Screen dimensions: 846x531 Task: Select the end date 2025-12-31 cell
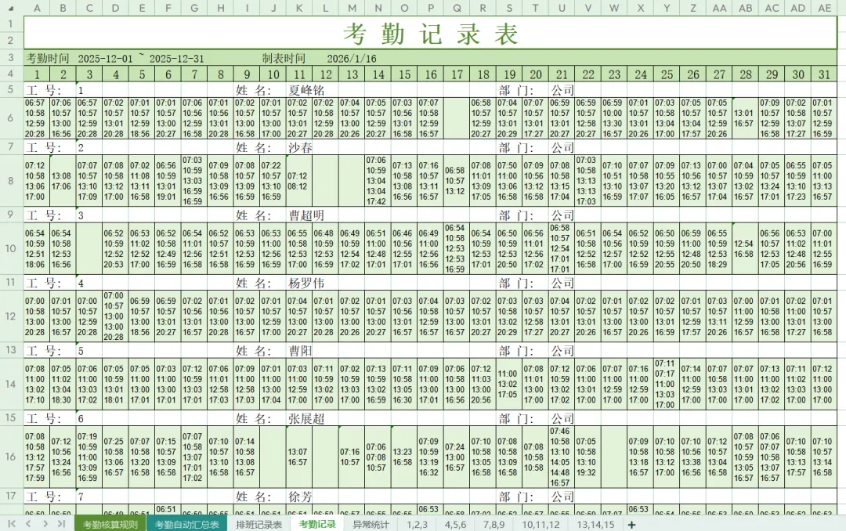coord(176,59)
